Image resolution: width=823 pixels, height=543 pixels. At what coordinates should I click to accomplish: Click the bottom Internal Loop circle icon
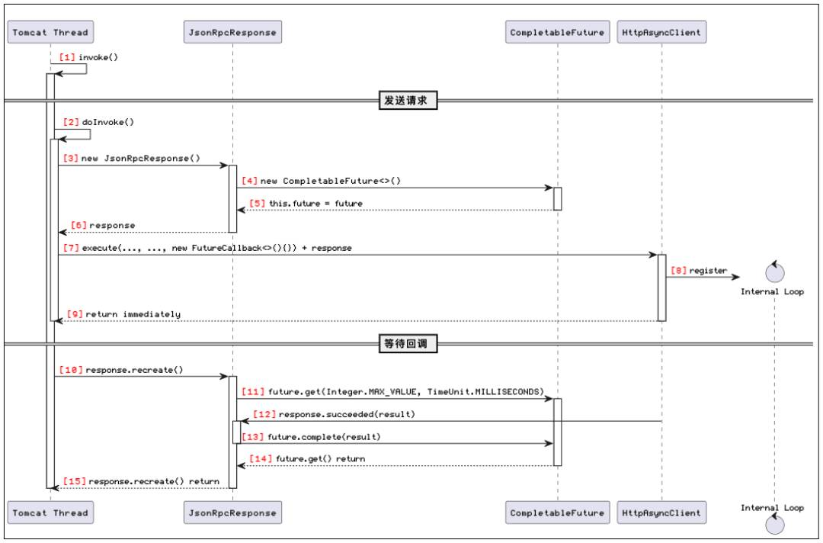coord(775,524)
